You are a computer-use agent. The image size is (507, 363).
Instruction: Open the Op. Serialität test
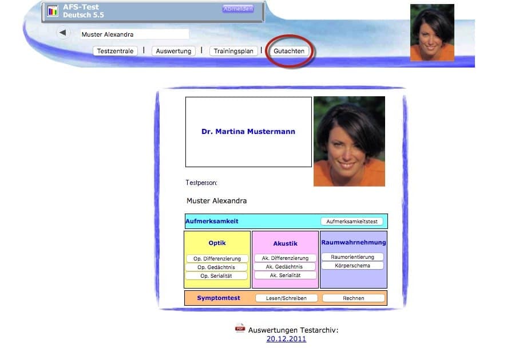216,276
